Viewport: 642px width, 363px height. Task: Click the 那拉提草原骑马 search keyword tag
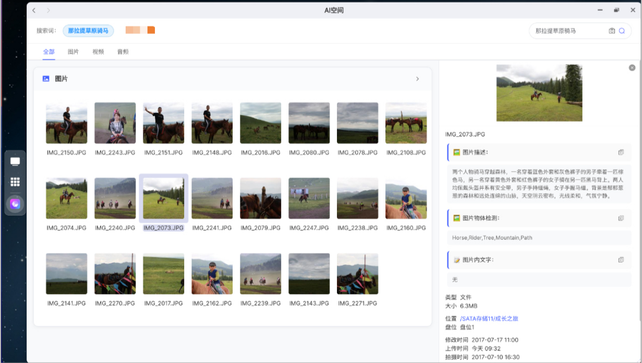(88, 31)
